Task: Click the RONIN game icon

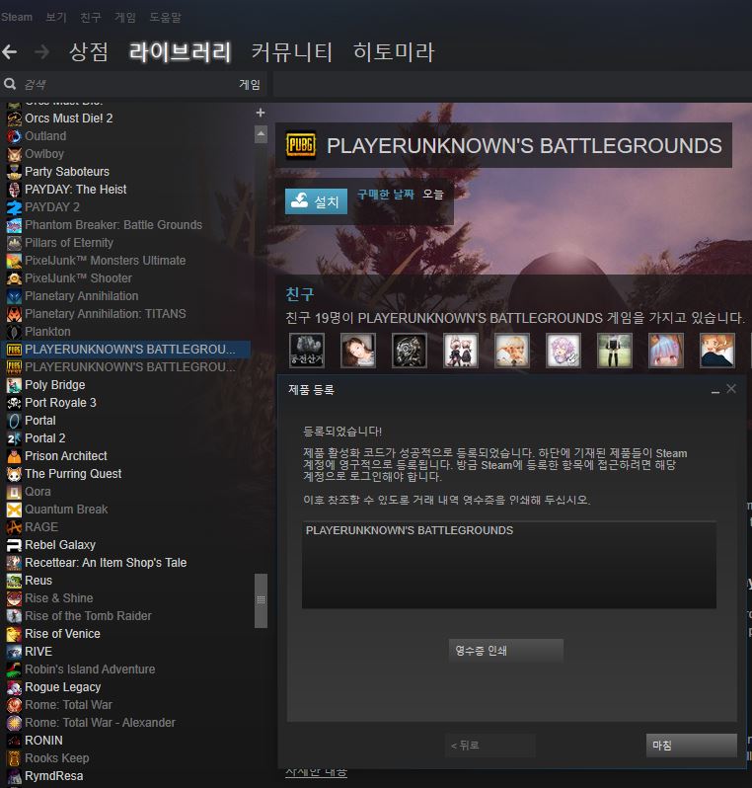Action: coord(14,741)
